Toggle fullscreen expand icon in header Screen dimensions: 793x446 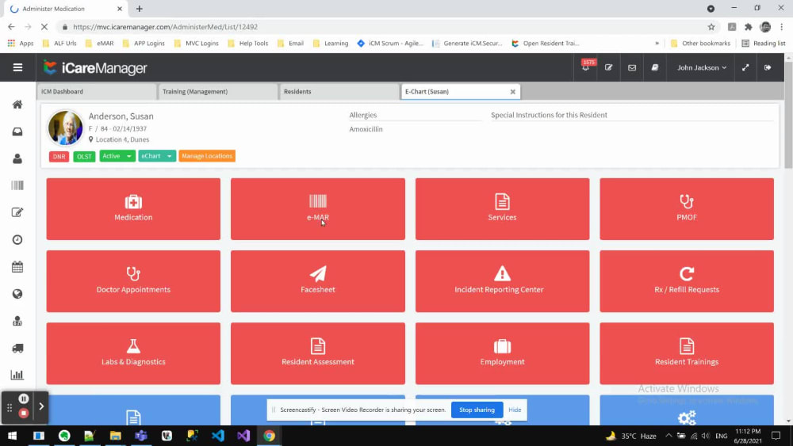click(745, 67)
